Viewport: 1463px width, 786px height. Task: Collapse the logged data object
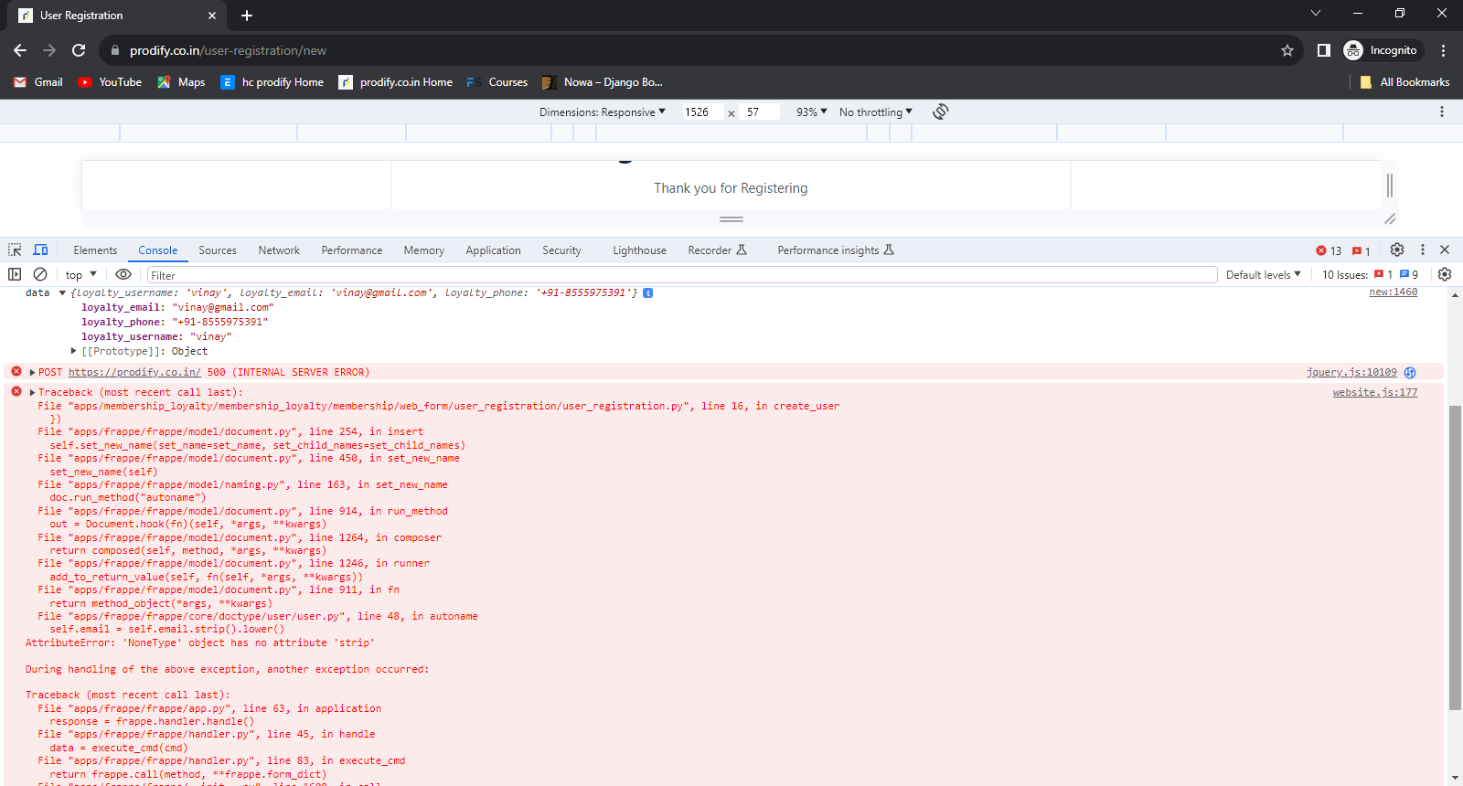pyautogui.click(x=62, y=293)
